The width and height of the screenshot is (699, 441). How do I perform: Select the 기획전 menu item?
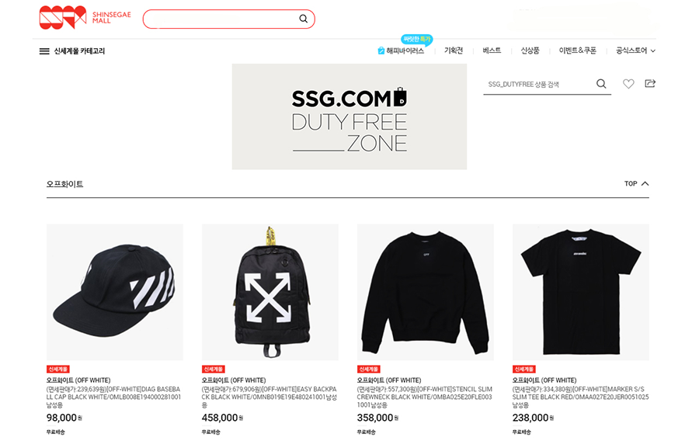click(454, 50)
